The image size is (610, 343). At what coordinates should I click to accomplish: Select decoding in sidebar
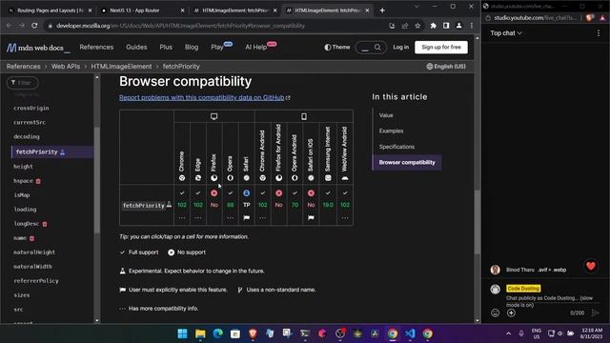27,136
